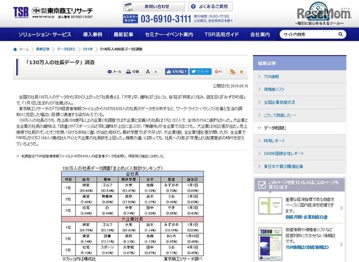The height and width of the screenshot is (262, 359).
Task: Click the print (印刷) icon
Action: pos(132,72)
